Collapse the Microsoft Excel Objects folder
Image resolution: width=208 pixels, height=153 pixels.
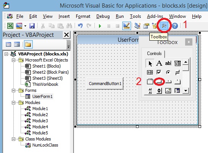coord(13,60)
